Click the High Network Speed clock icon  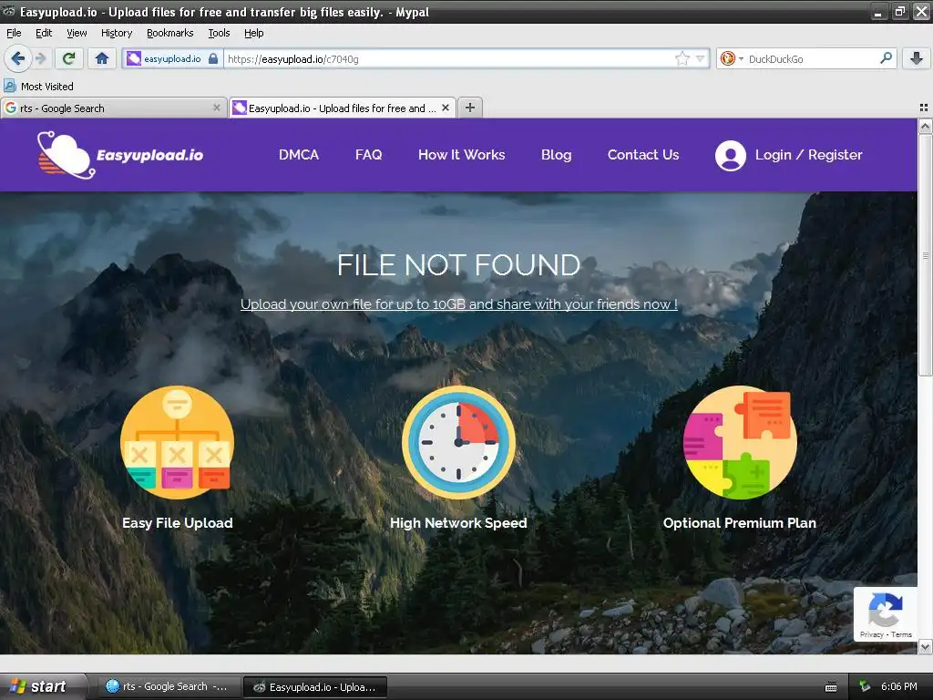[x=458, y=442]
